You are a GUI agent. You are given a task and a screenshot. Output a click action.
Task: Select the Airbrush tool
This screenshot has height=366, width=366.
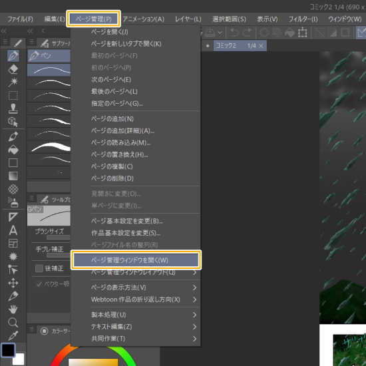(x=13, y=202)
